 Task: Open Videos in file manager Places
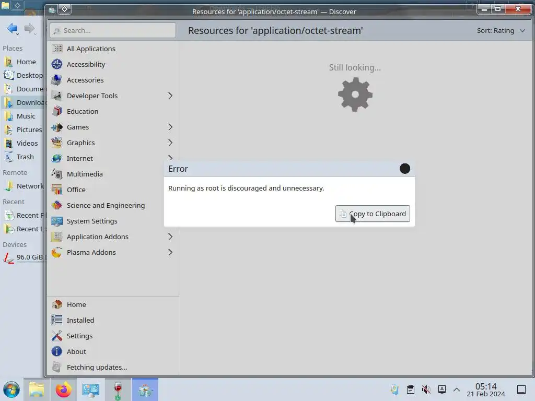pos(21,143)
